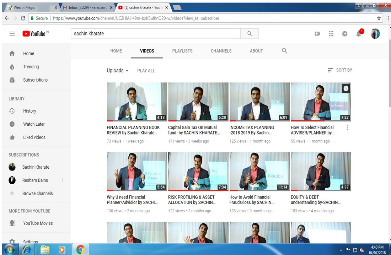Click the browser address bar URL

pyautogui.click(x=136, y=18)
